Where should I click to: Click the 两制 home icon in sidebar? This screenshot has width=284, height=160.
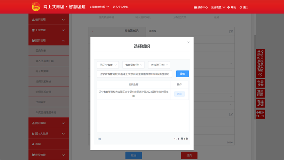33,144
